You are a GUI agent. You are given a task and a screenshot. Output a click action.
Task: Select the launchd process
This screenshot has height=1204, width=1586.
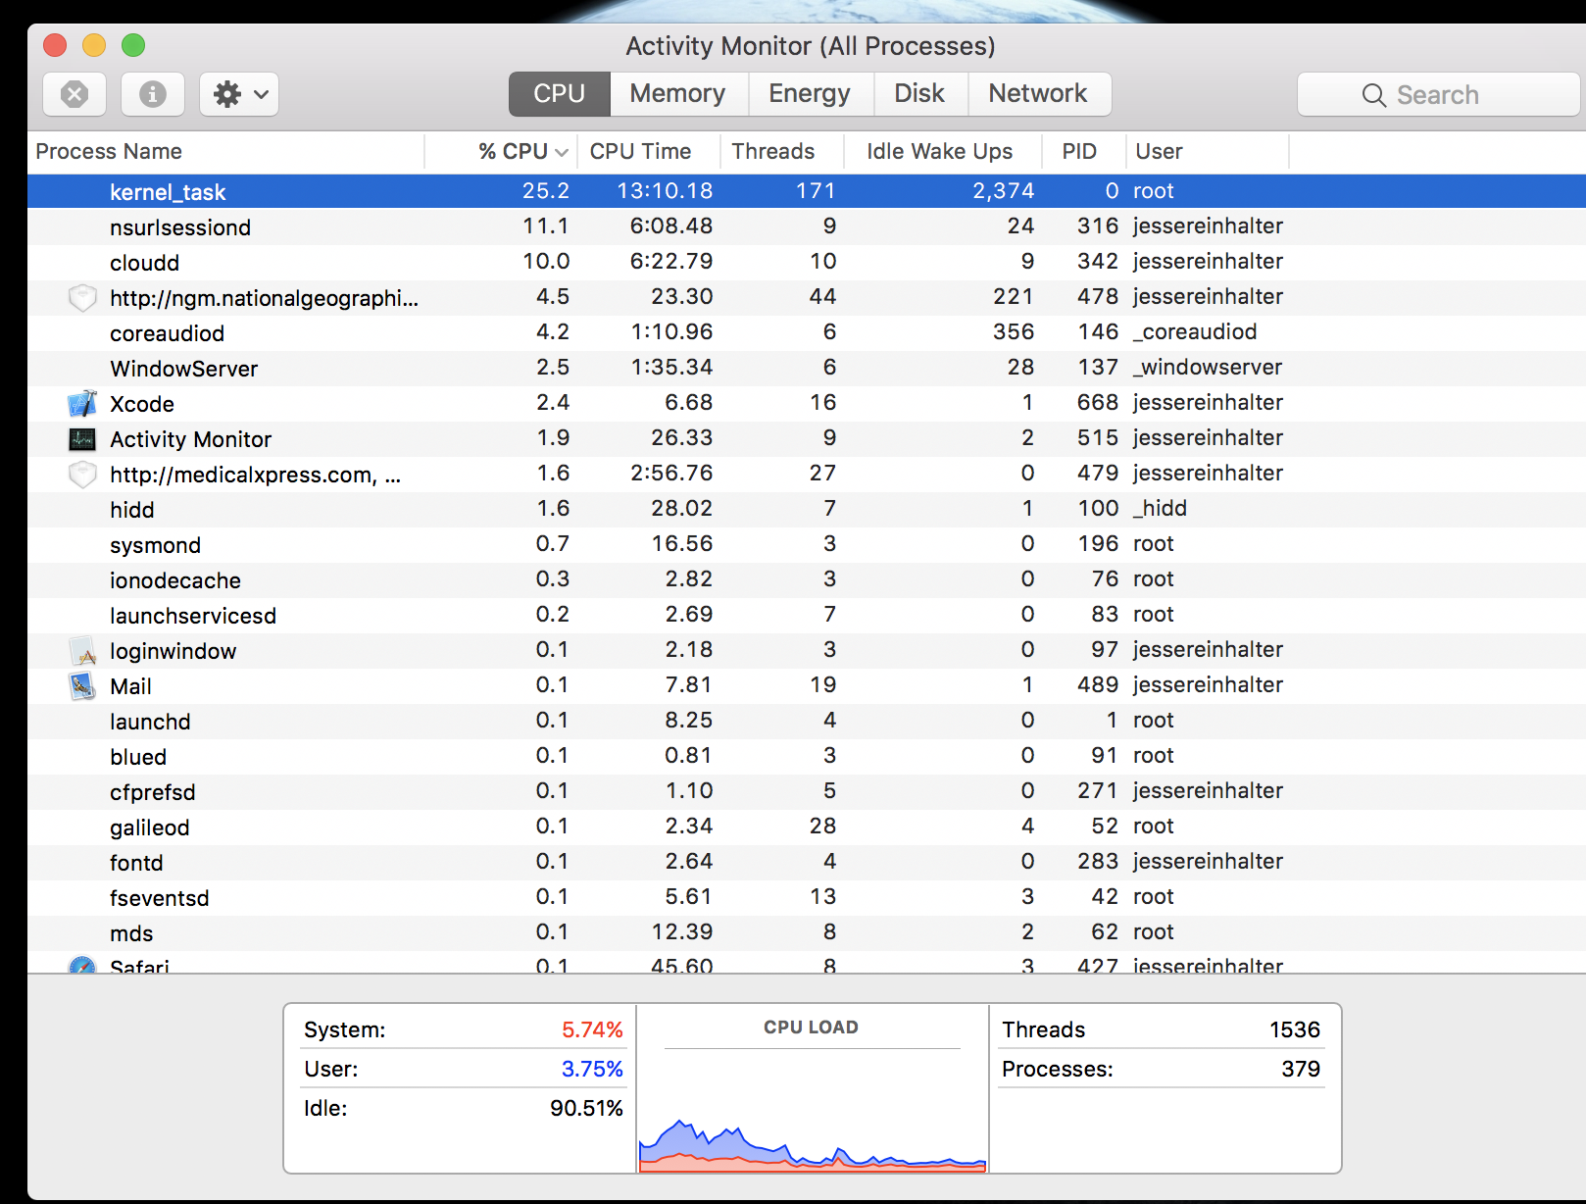(806, 721)
